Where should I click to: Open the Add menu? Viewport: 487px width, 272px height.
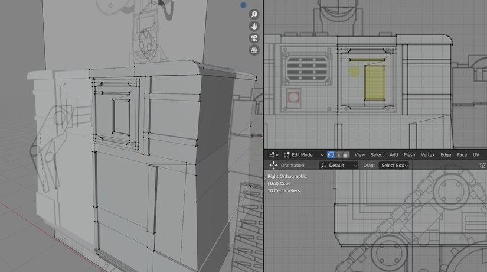tap(394, 155)
